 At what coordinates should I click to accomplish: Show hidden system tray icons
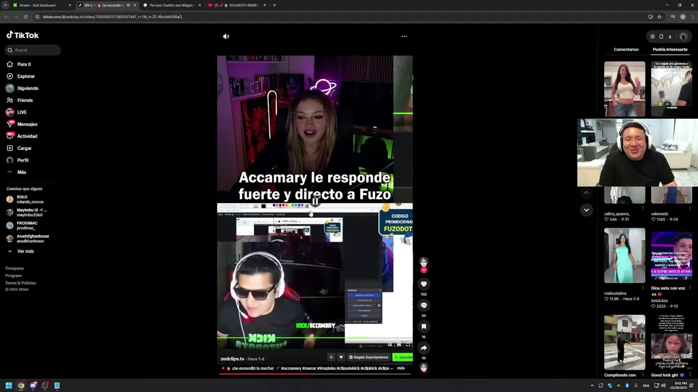(x=592, y=385)
